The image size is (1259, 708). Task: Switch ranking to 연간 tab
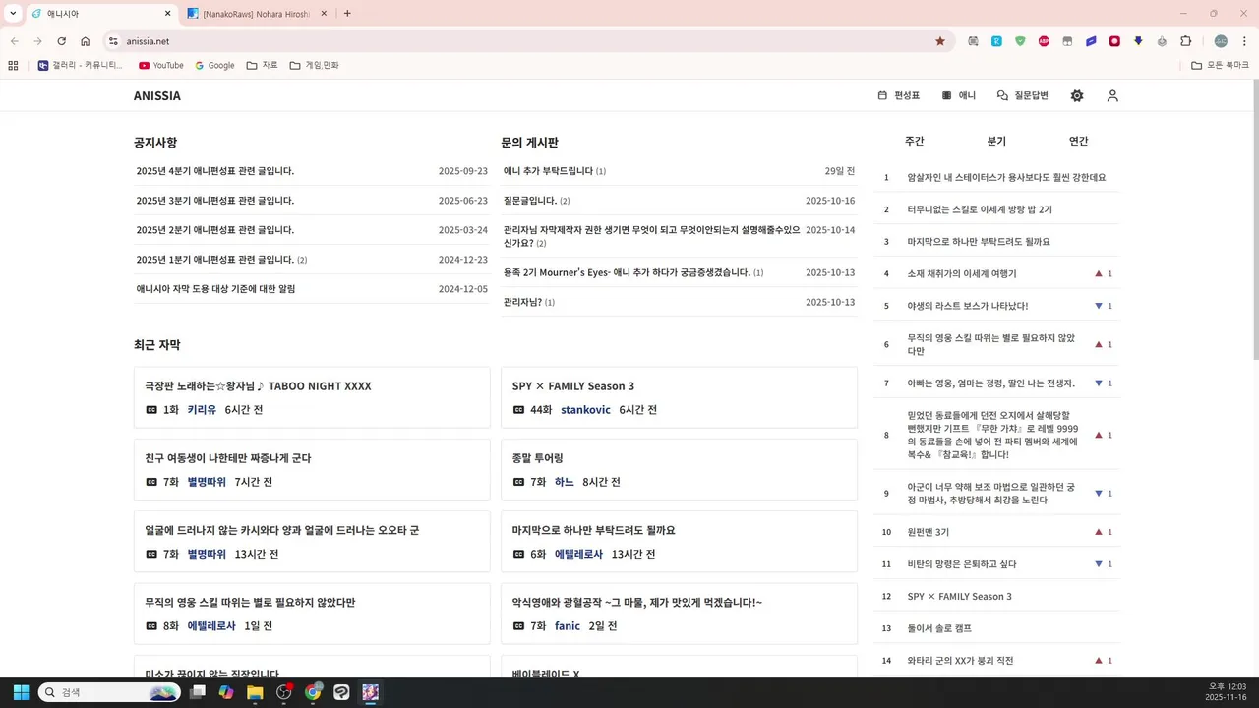click(x=1079, y=141)
